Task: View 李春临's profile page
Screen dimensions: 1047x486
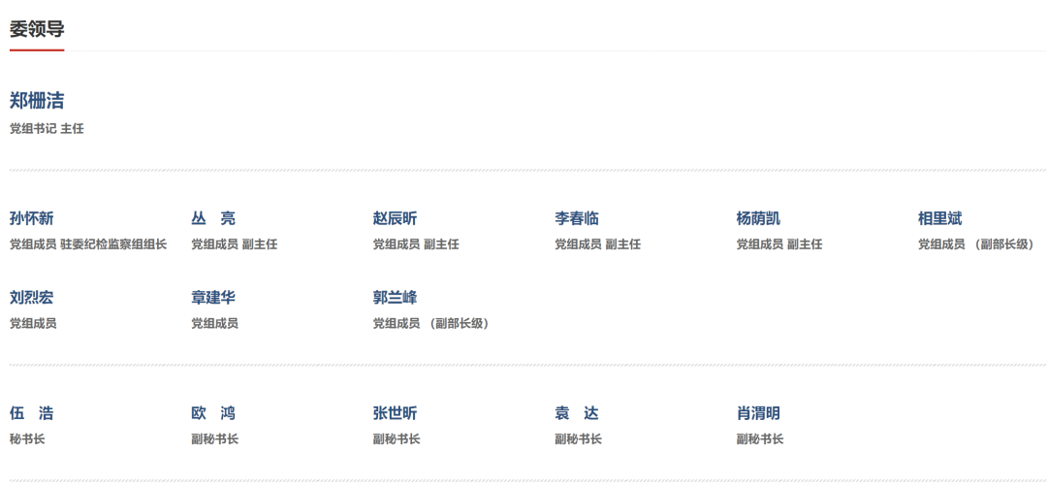Action: (x=577, y=218)
